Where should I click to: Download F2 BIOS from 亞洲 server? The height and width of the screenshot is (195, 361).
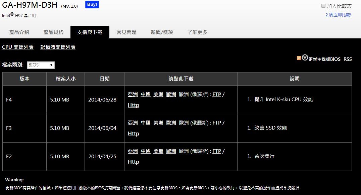(x=133, y=151)
